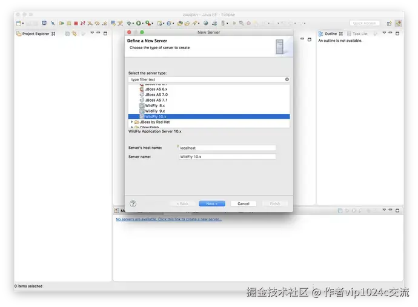Click the Next button

coord(212,203)
